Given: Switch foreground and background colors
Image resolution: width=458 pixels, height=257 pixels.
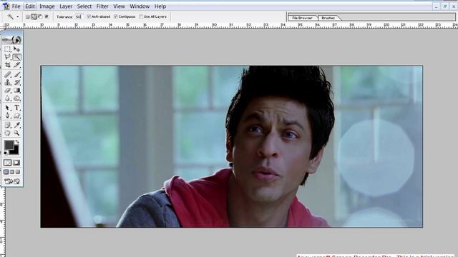Looking at the screenshot, I should [x=17, y=141].
